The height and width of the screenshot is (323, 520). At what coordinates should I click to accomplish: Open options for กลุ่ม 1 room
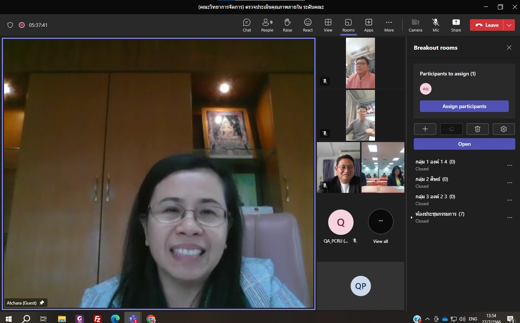click(x=510, y=165)
